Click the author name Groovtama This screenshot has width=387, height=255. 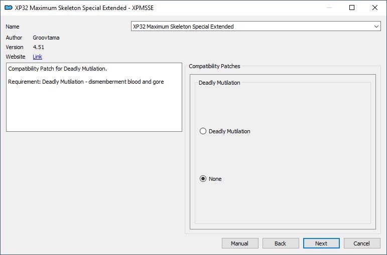tap(46, 38)
